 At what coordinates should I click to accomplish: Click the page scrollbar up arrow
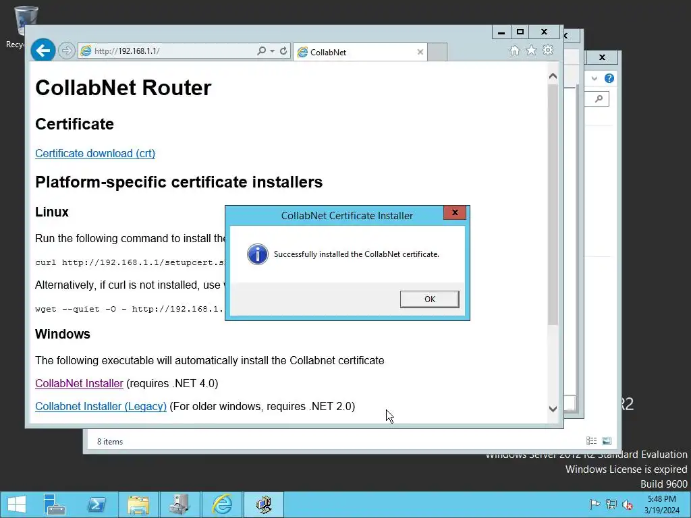tap(553, 76)
